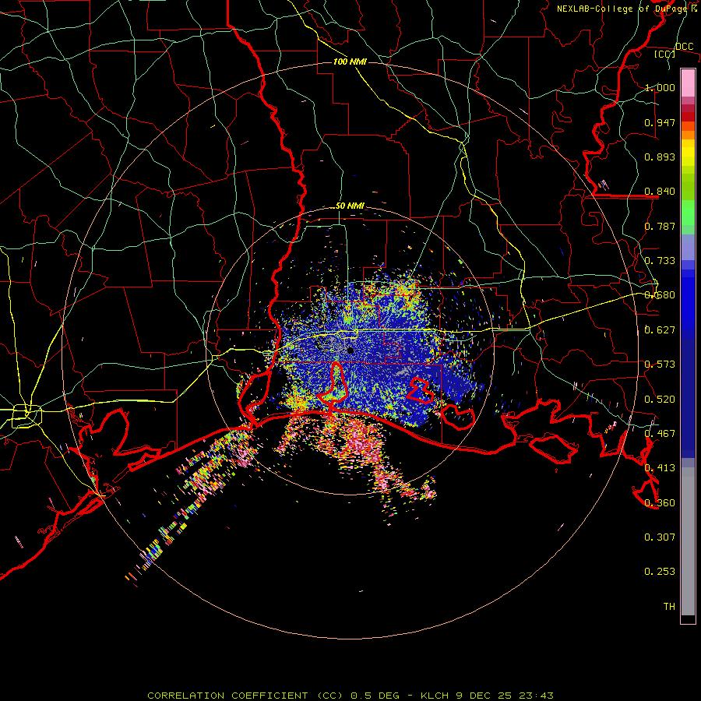Click the DCC label above the color scale
This screenshot has width=701, height=701.
pyautogui.click(x=684, y=47)
